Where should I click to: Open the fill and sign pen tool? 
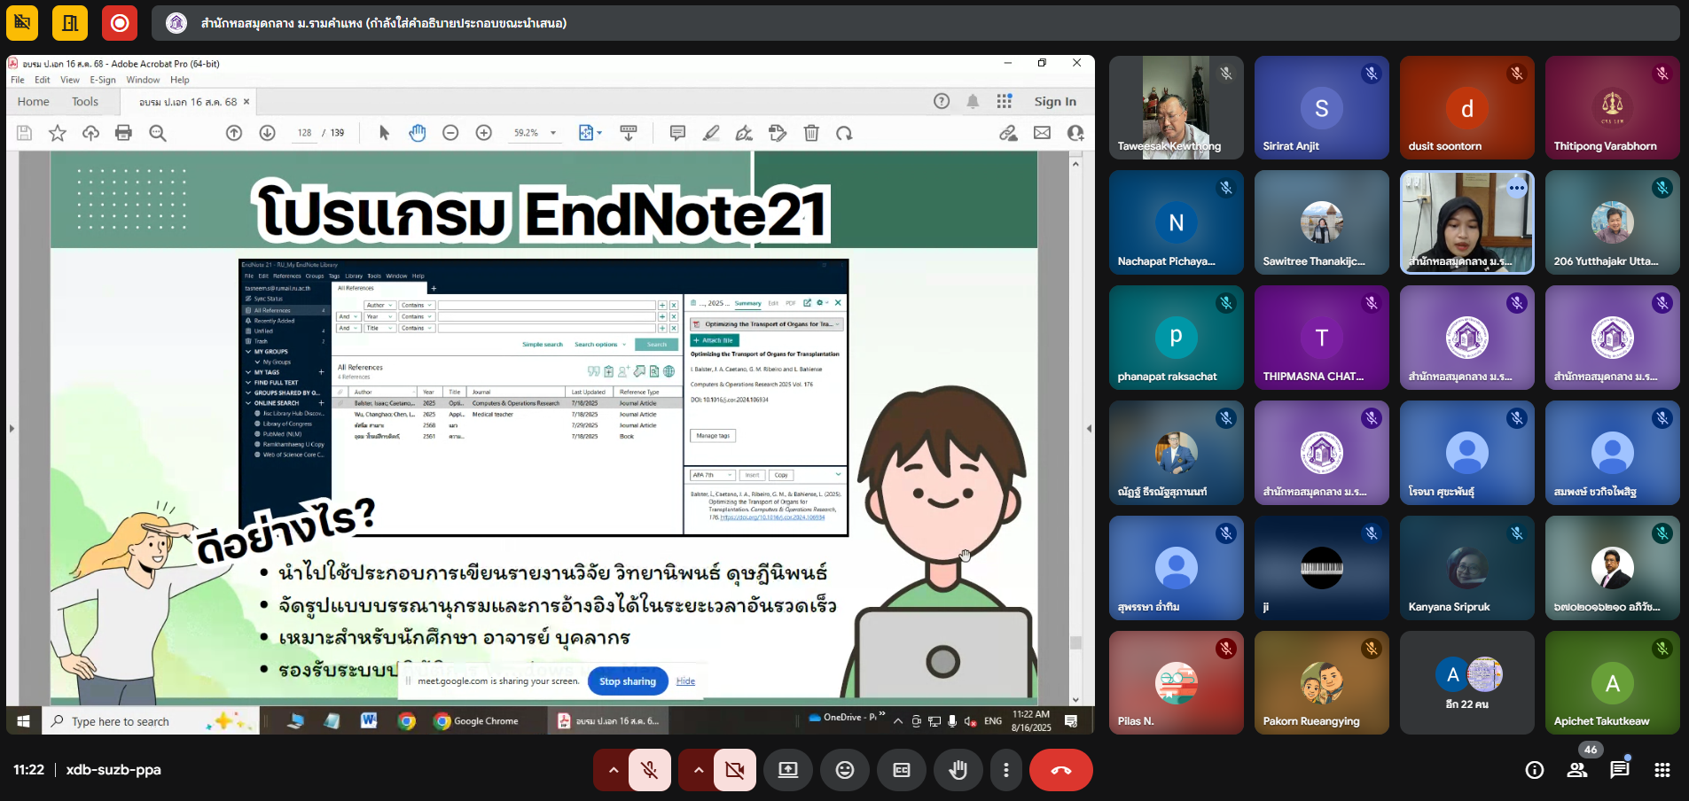click(x=744, y=133)
